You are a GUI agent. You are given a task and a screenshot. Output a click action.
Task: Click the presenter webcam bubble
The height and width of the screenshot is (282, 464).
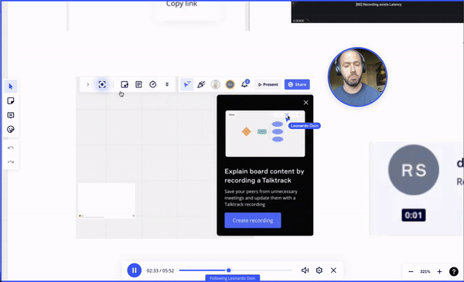(357, 76)
